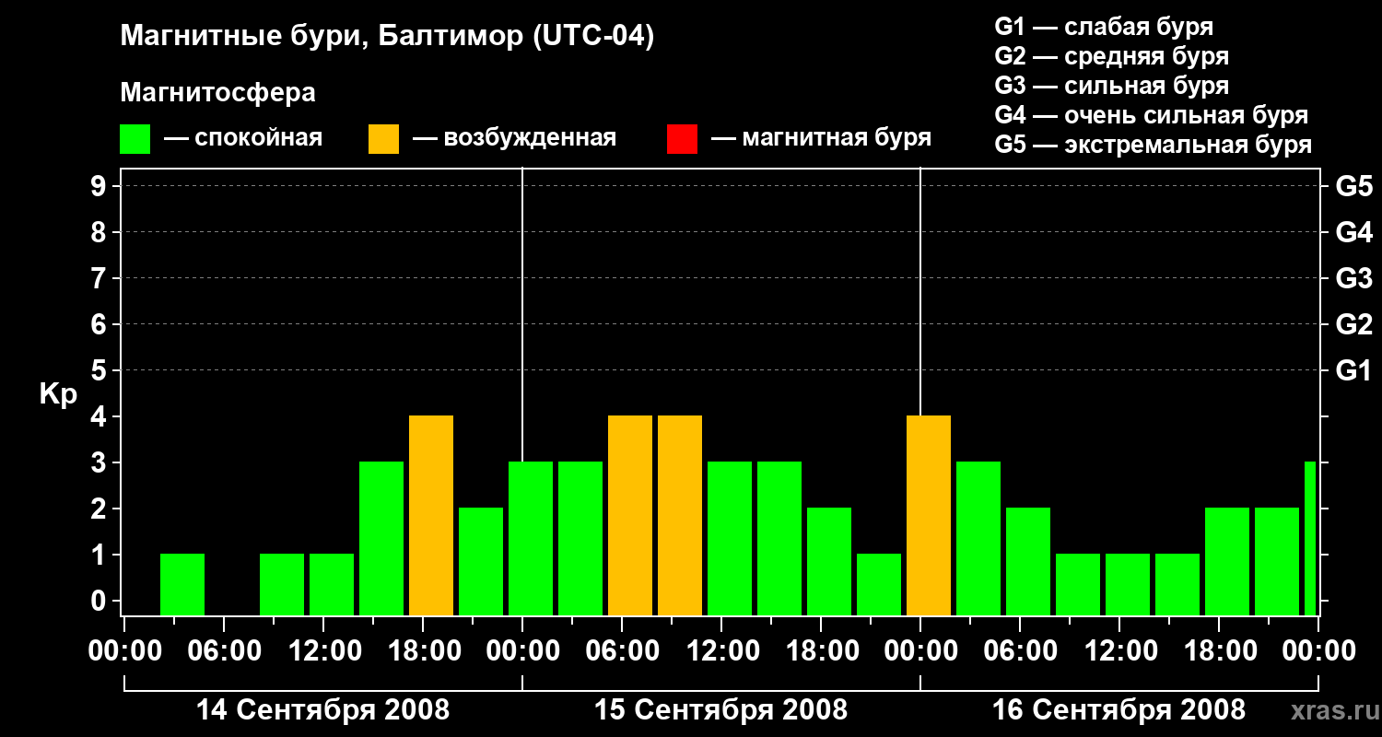Click the green Kp 3 bar at 12:00 on 15 September

tap(730, 538)
